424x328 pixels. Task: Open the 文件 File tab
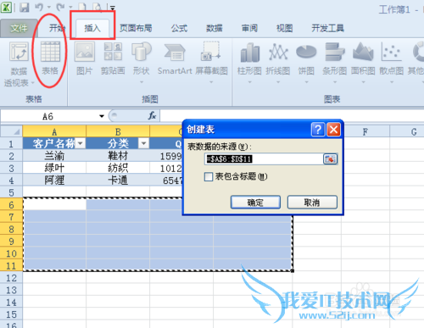pyautogui.click(x=19, y=28)
